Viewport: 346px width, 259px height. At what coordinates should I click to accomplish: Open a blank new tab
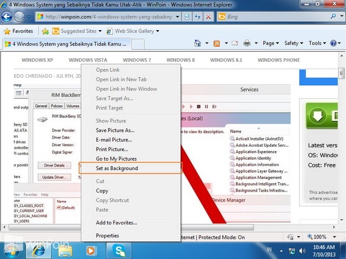point(138,44)
